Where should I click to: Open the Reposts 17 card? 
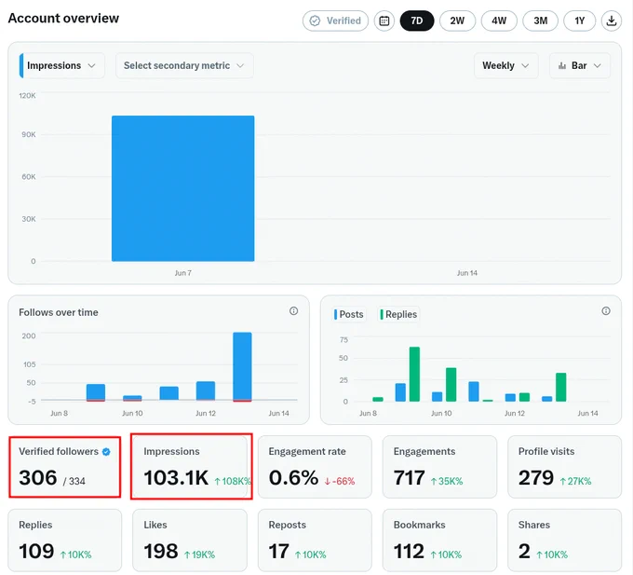tap(315, 541)
